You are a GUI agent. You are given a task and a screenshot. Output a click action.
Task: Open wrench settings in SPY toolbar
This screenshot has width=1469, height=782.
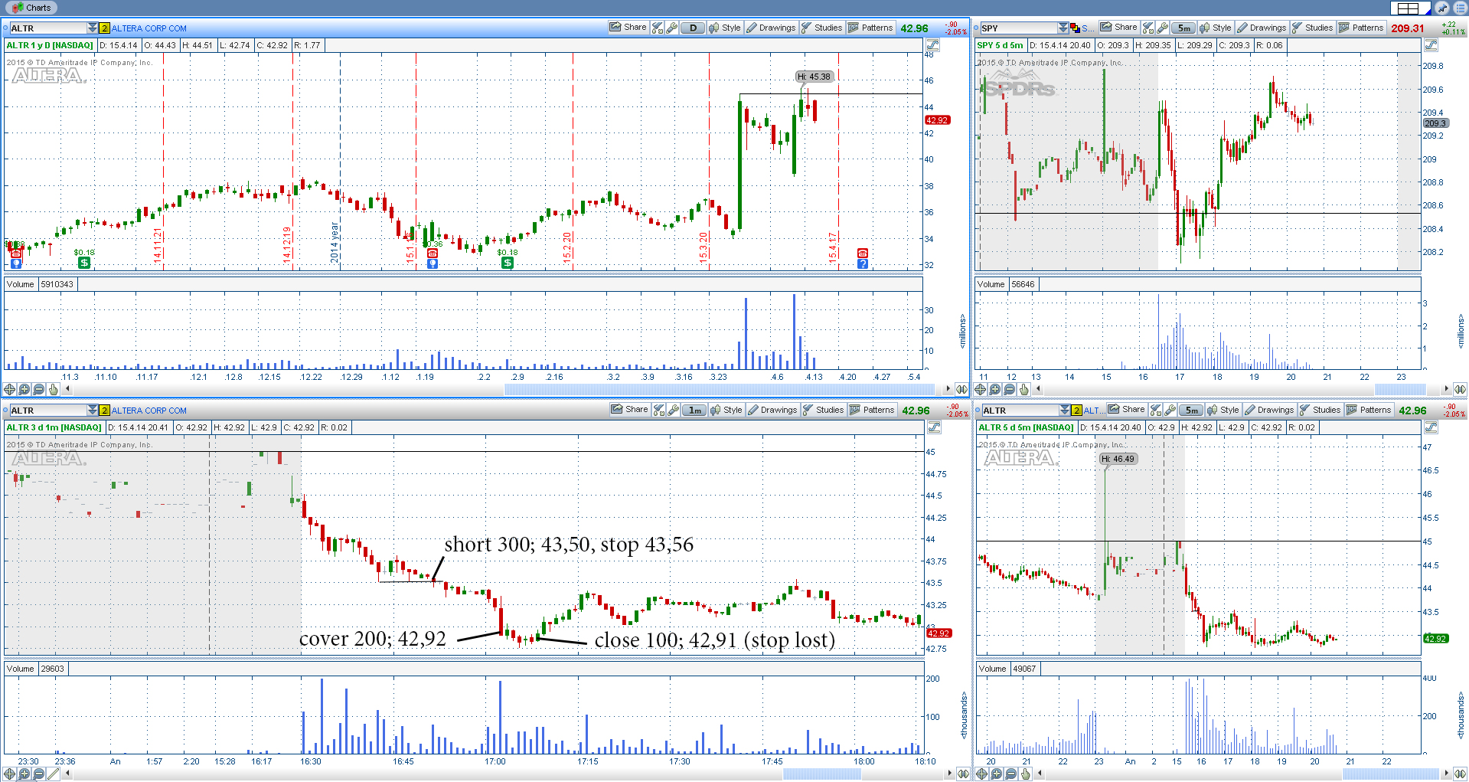click(1163, 28)
